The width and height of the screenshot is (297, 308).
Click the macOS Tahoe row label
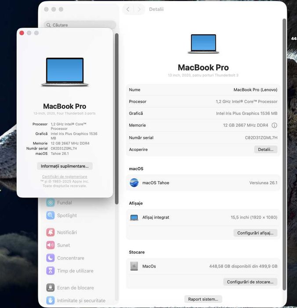tap(156, 183)
